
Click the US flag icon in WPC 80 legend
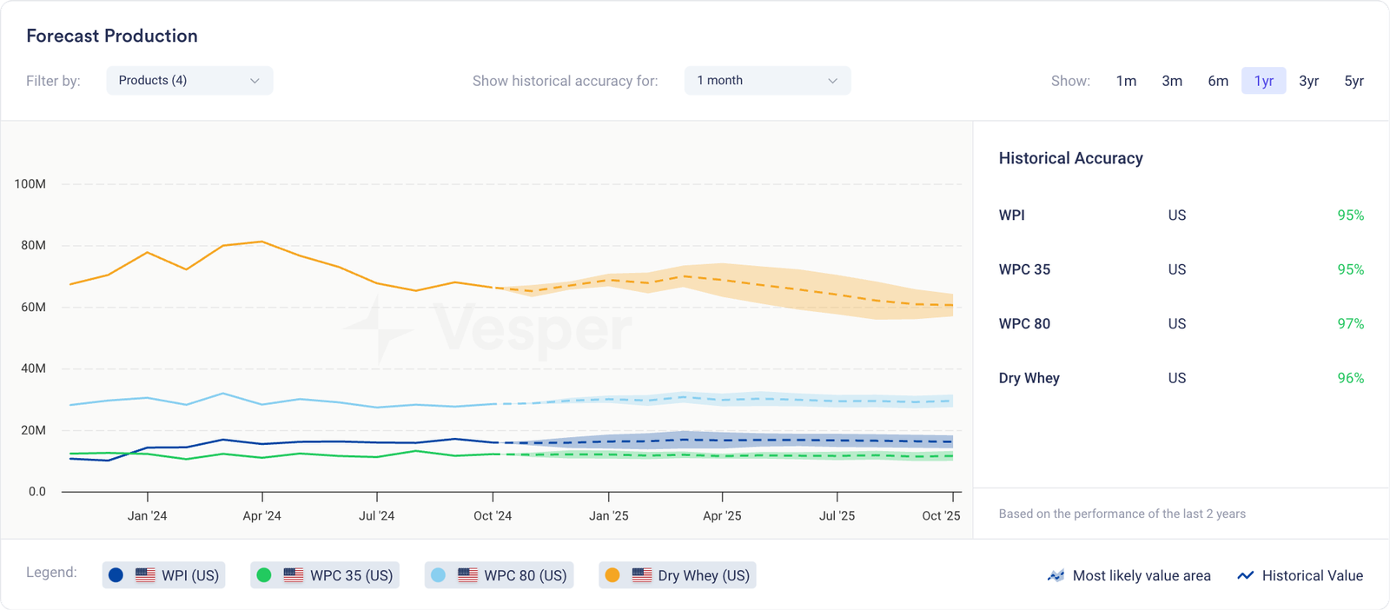tap(467, 575)
